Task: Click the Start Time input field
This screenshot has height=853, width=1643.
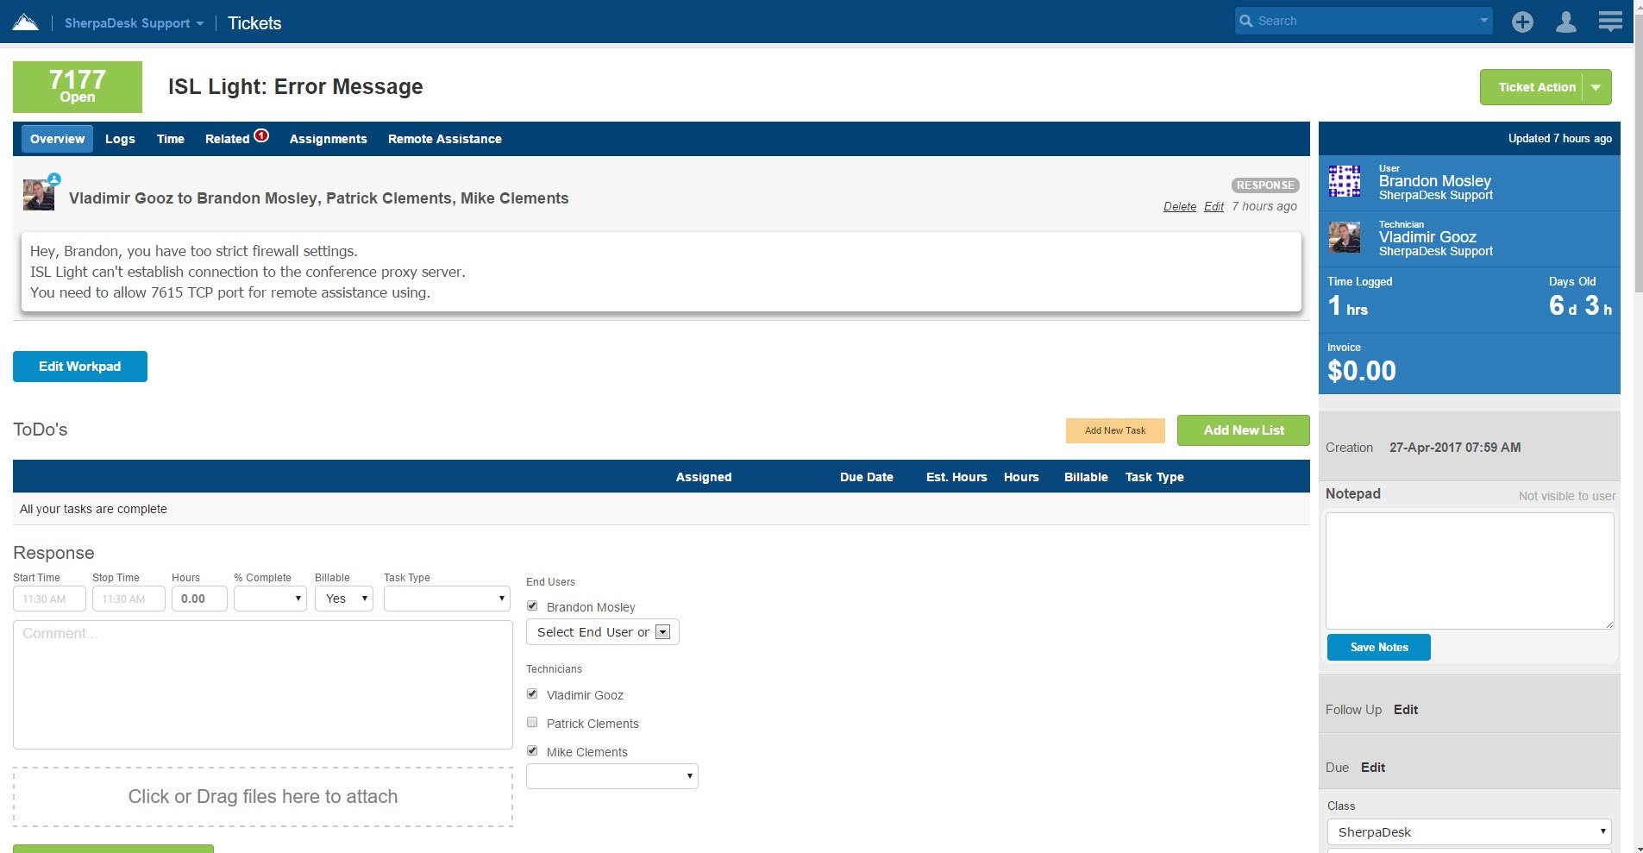Action: pos(49,599)
